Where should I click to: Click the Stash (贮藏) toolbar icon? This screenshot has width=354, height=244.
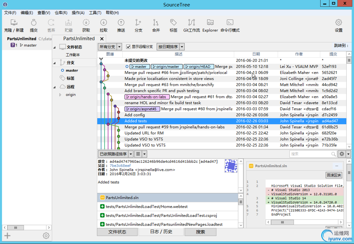click(x=68, y=25)
